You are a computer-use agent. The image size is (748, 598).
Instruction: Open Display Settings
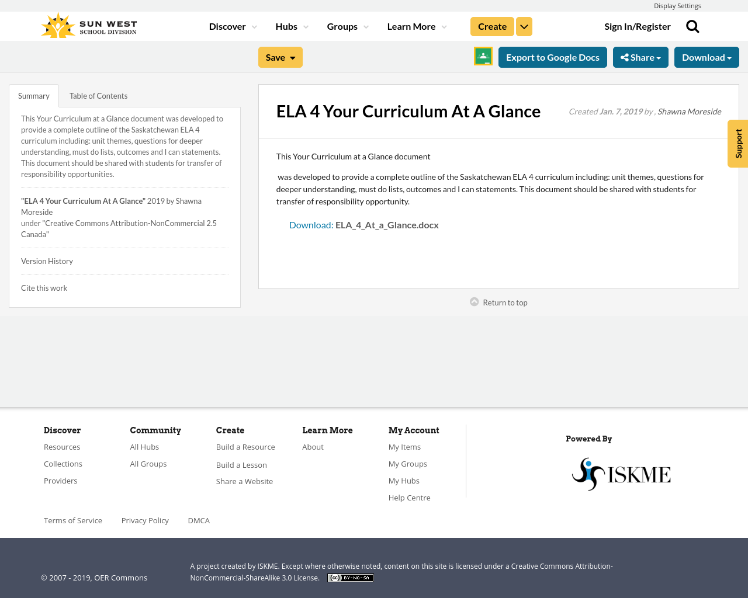(677, 5)
